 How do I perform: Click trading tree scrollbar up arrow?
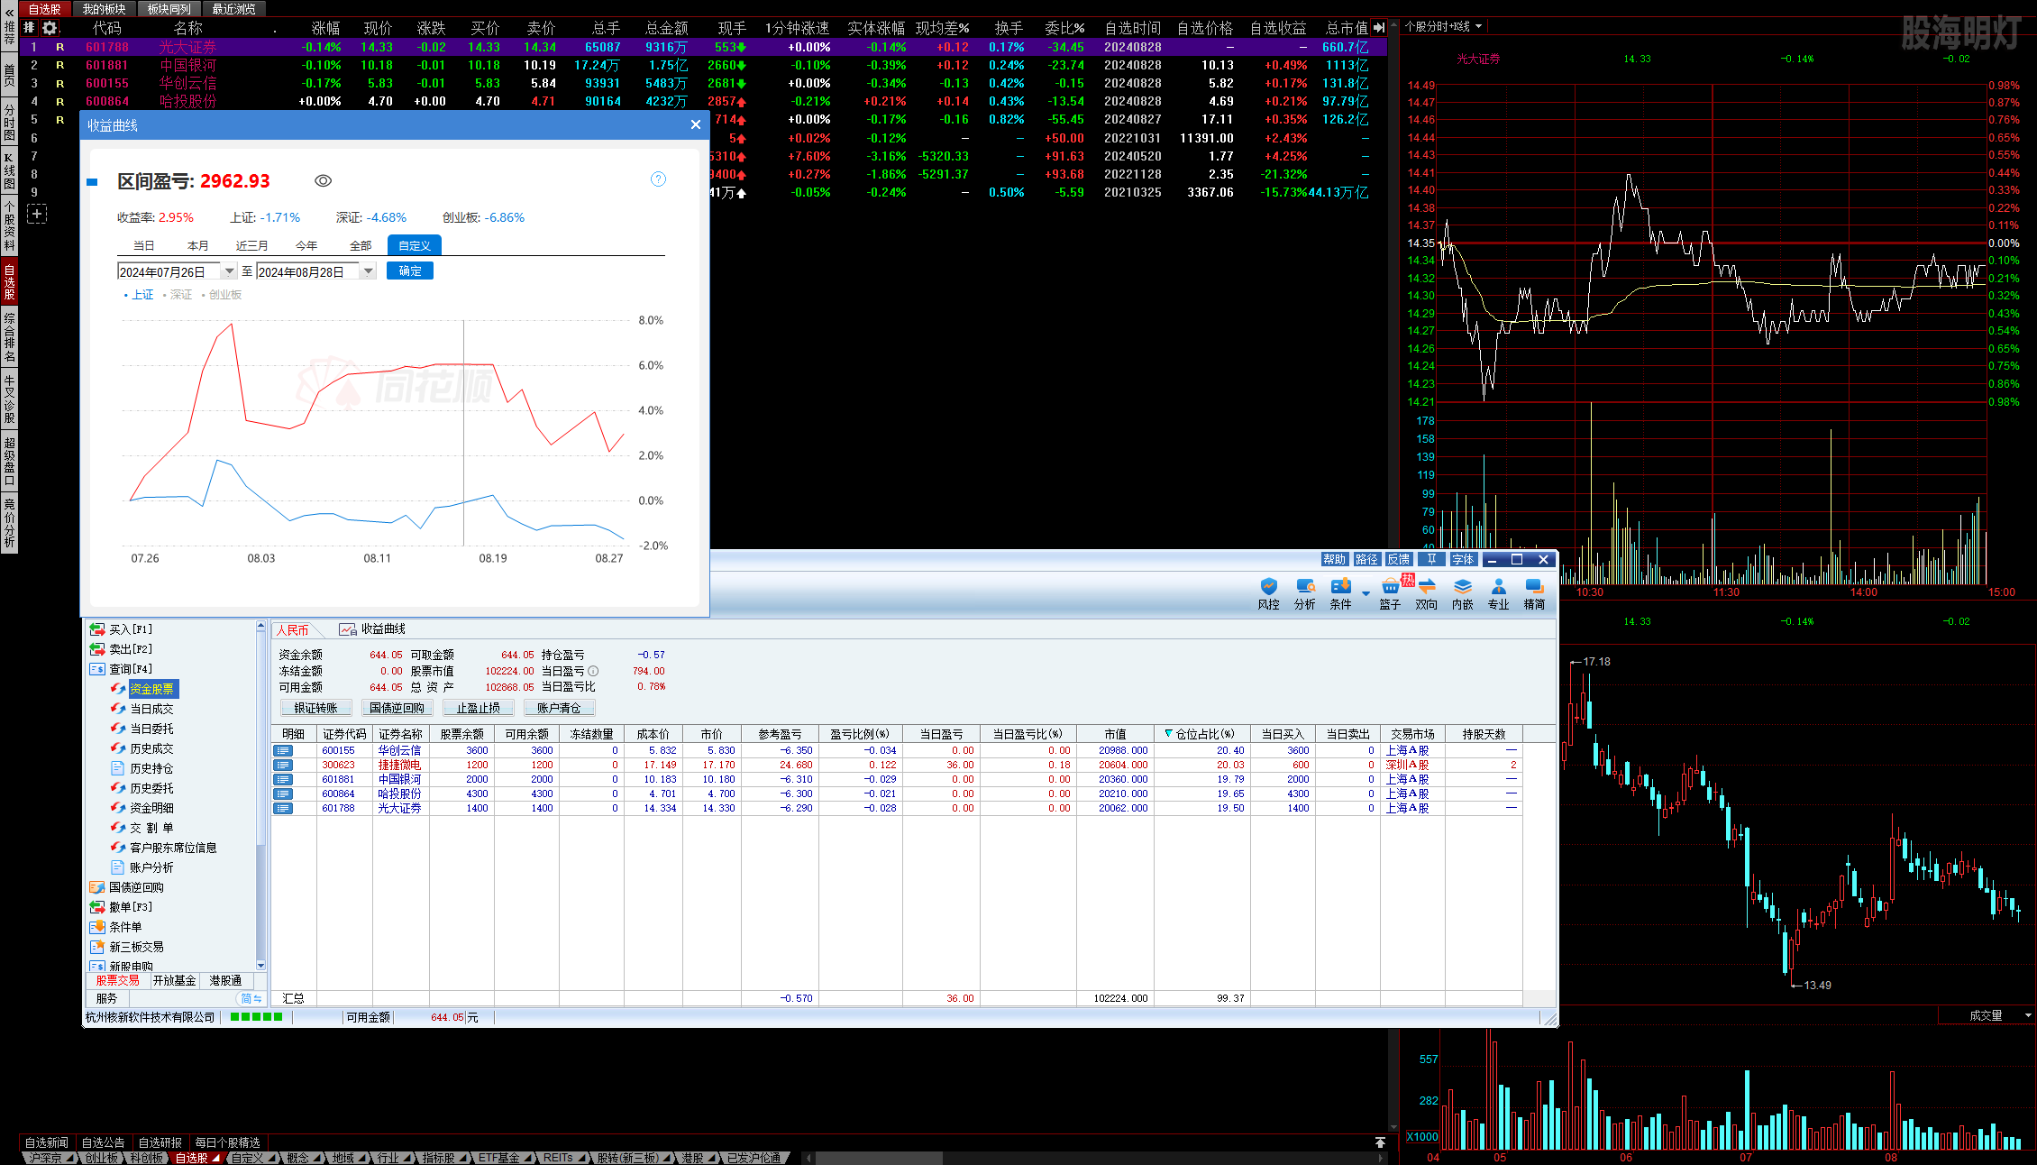261,626
